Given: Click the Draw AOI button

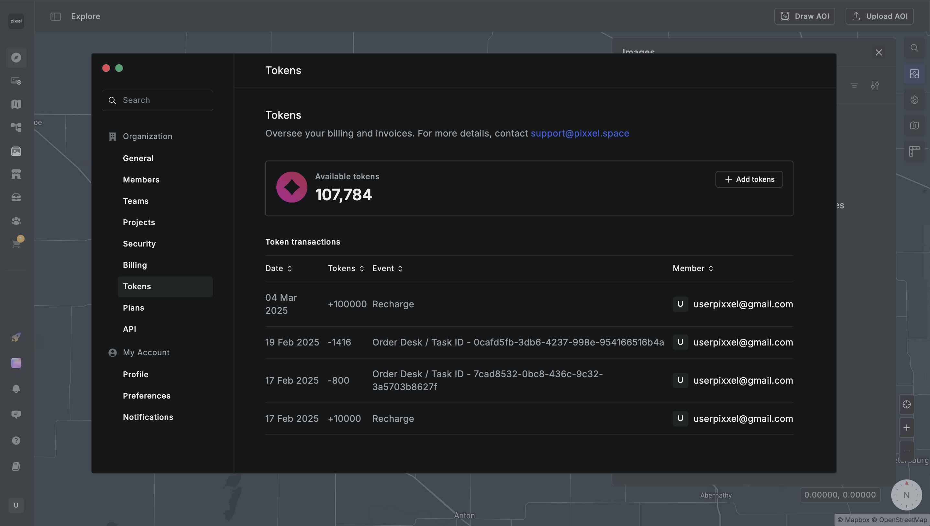Looking at the screenshot, I should click(x=804, y=16).
